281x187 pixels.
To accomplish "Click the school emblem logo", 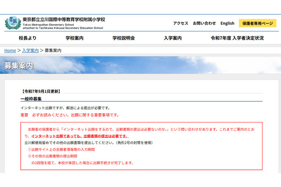I will point(12,23).
